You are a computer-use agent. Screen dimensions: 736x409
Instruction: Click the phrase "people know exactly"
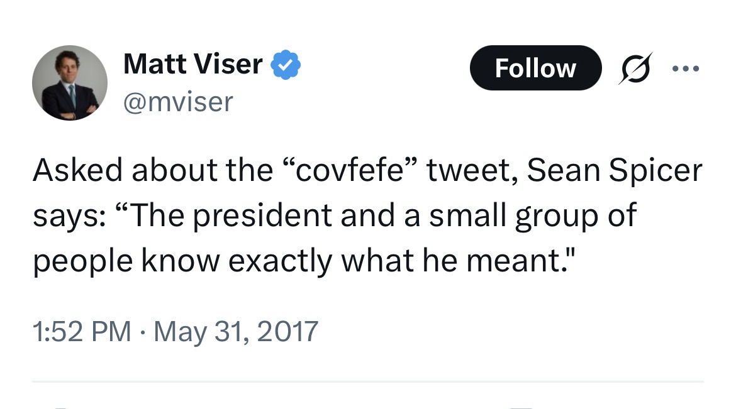(181, 259)
